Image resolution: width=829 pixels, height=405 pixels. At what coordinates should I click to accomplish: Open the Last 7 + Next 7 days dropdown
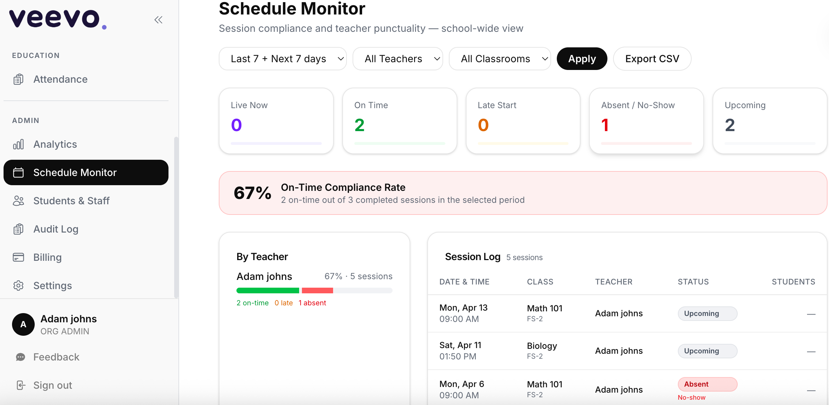pos(282,59)
